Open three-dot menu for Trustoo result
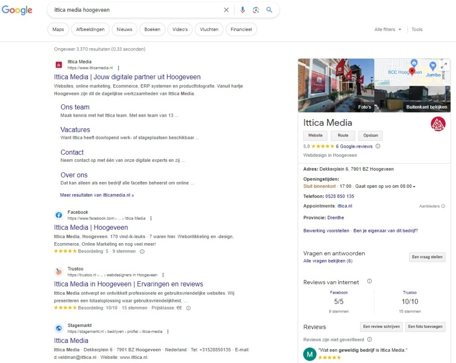This screenshot has height=363, width=456. click(x=163, y=275)
